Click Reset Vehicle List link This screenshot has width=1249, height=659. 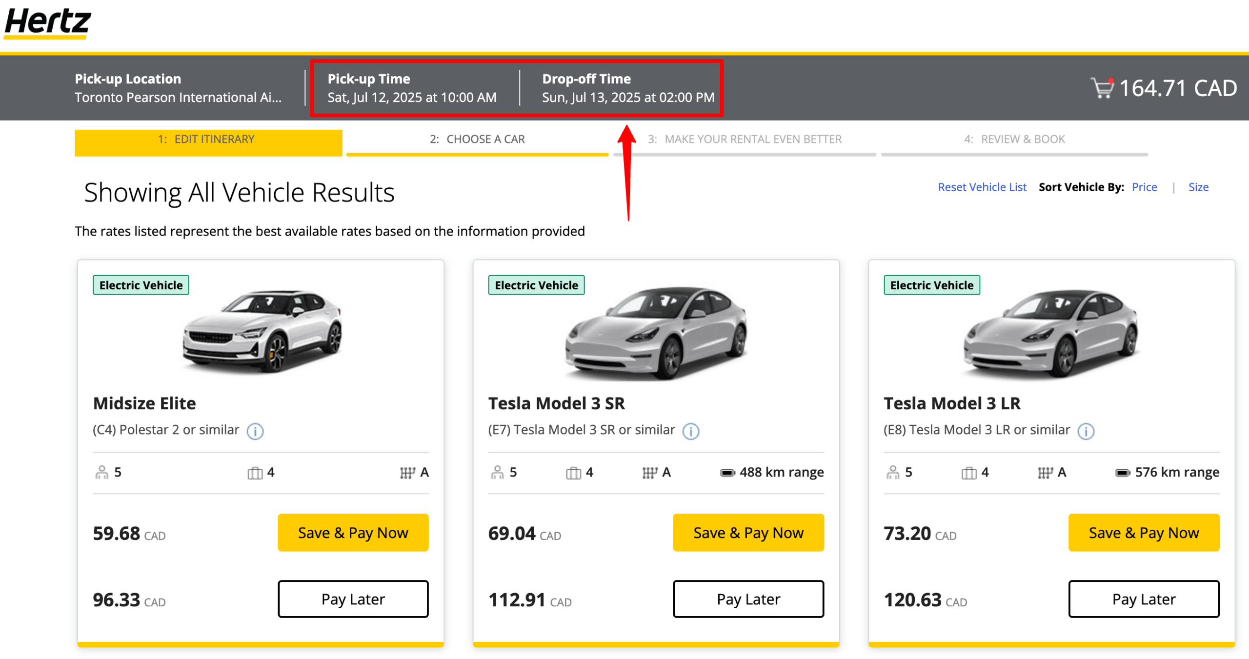coord(982,187)
